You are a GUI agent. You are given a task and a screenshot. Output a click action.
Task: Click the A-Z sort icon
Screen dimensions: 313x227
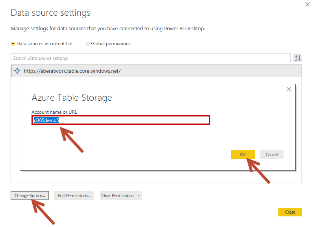point(298,58)
